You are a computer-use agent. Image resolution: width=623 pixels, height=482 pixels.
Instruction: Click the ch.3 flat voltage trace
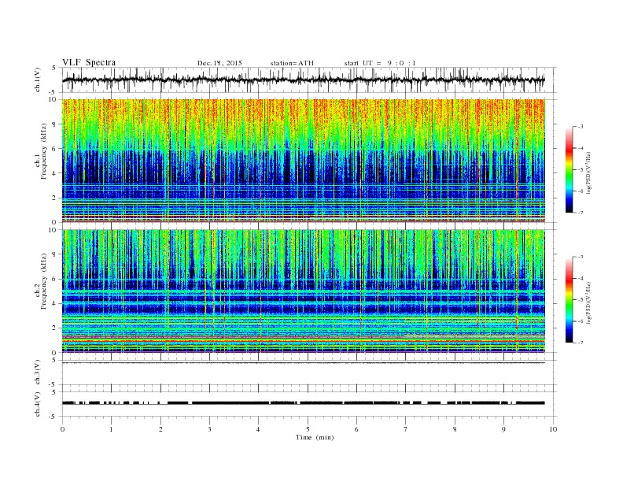(303, 363)
